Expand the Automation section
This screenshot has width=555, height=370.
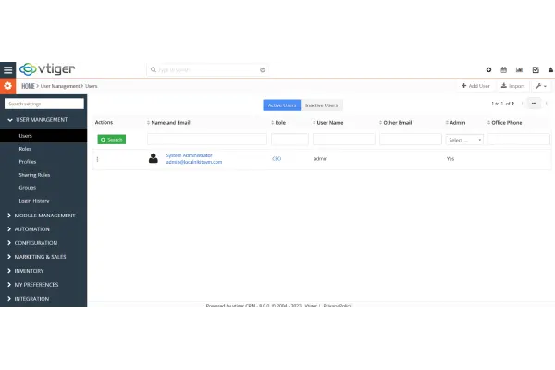[32, 229]
